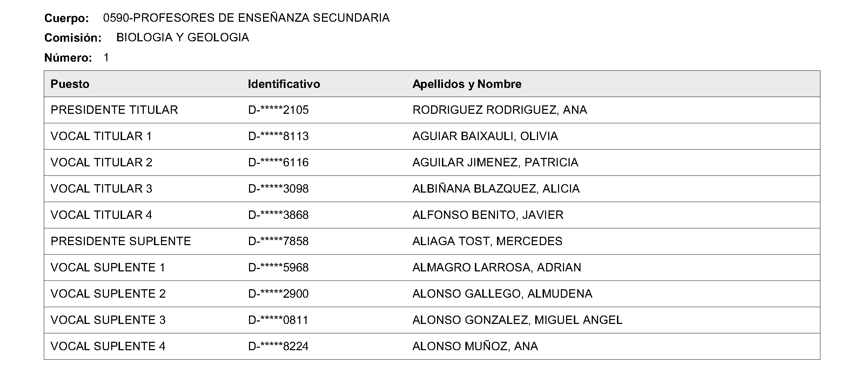Viewport: 846px width, 367px height.
Task: Select the name ALONSO GONZALEZ, MIGUEL ANGEL
Action: click(517, 320)
